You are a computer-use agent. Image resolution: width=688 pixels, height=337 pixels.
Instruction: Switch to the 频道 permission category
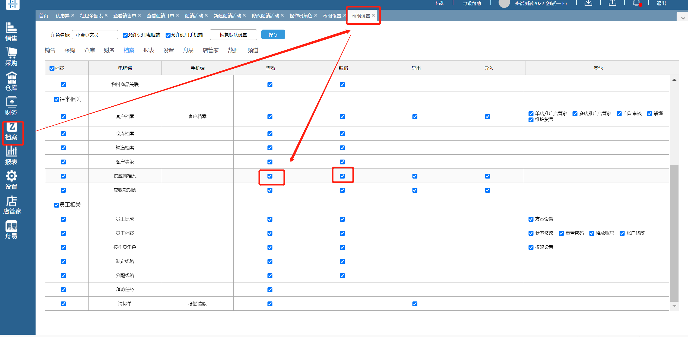[253, 50]
